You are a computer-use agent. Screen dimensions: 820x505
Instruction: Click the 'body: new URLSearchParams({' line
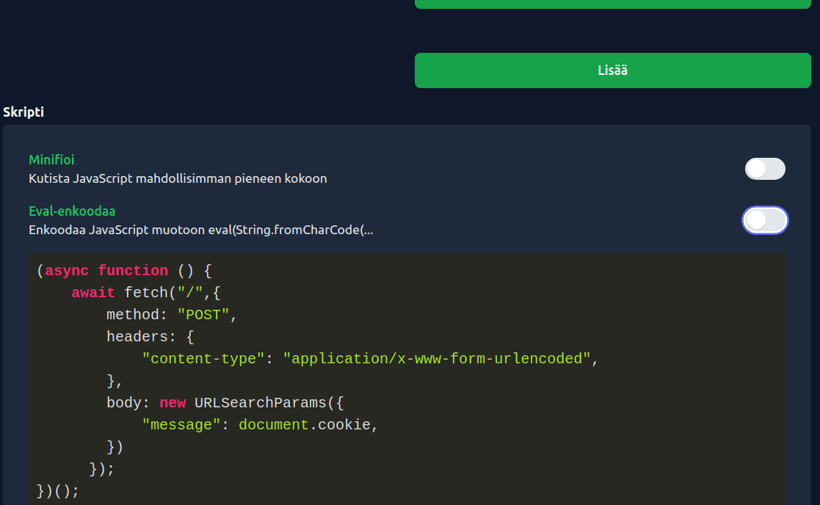point(225,403)
